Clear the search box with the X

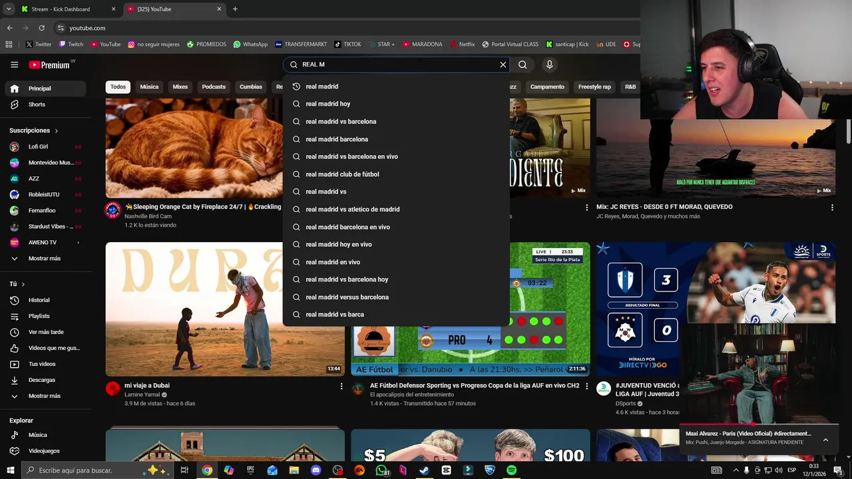[x=503, y=65]
